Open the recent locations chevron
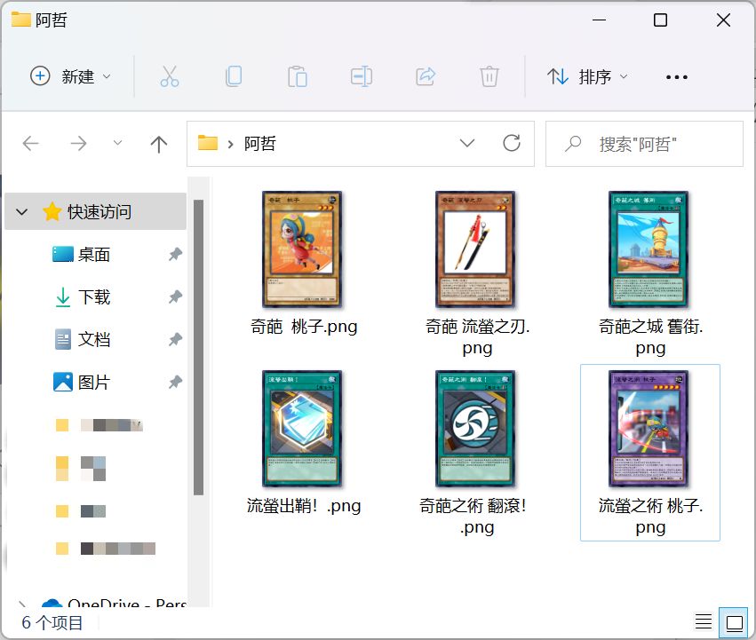 coord(117,143)
